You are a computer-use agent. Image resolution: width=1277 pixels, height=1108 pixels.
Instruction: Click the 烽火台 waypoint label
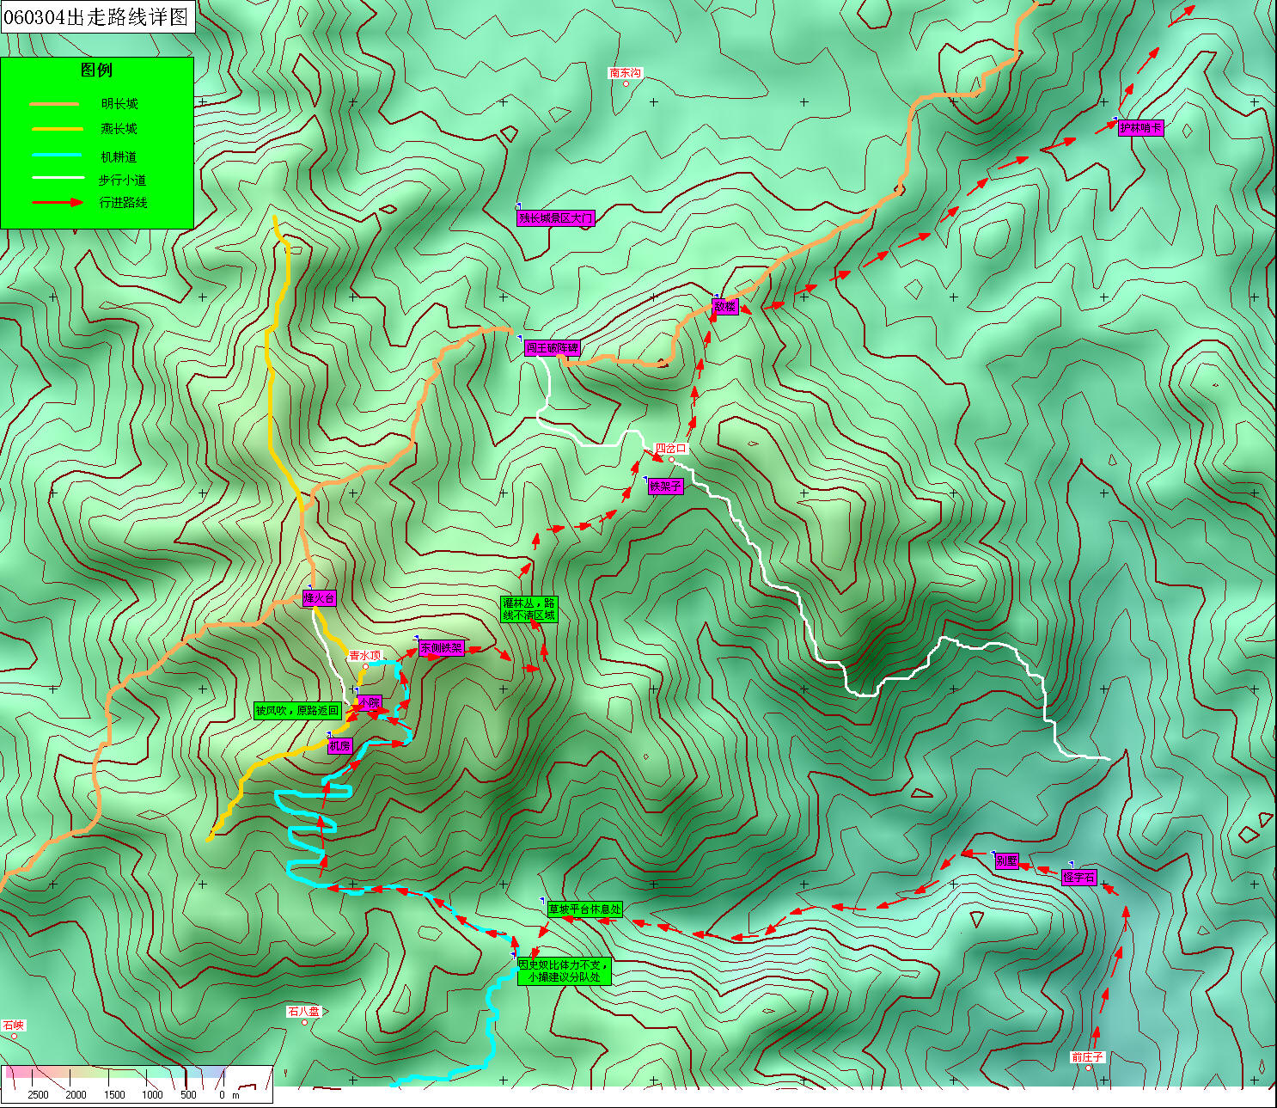319,598
